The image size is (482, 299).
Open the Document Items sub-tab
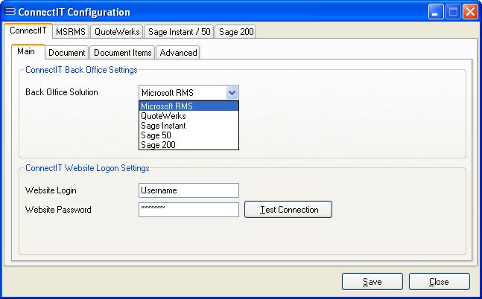click(x=122, y=53)
